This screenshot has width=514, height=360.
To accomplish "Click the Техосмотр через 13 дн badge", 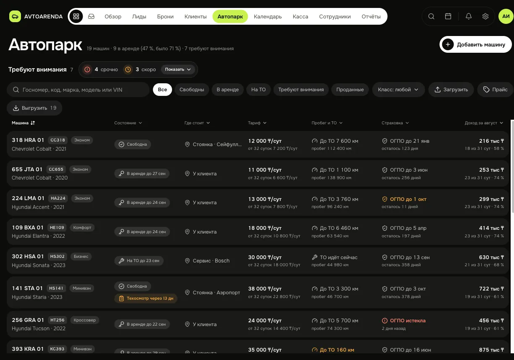I will [146, 298].
